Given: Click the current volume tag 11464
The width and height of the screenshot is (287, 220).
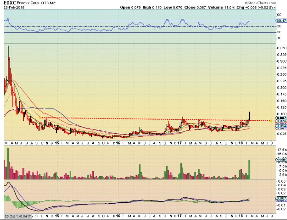Looking at the screenshot, I should pos(281,160).
